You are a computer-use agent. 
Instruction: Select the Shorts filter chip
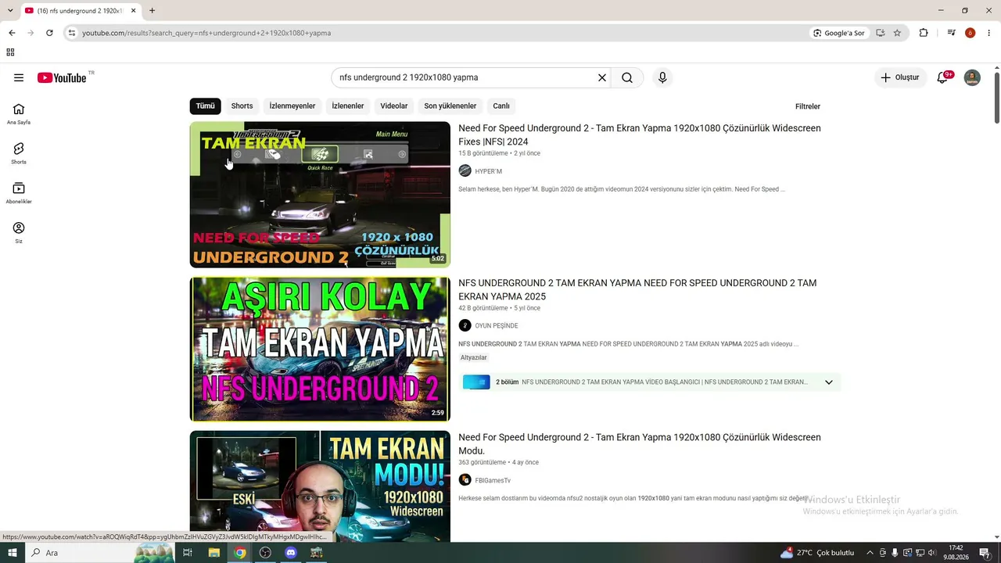[242, 106]
